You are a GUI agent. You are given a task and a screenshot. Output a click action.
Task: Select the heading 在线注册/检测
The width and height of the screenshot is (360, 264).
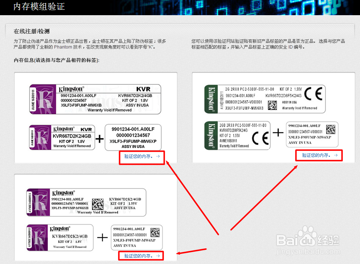coord(32,32)
